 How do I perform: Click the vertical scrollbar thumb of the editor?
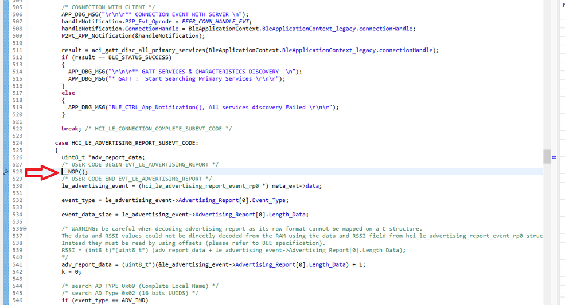tap(547, 157)
